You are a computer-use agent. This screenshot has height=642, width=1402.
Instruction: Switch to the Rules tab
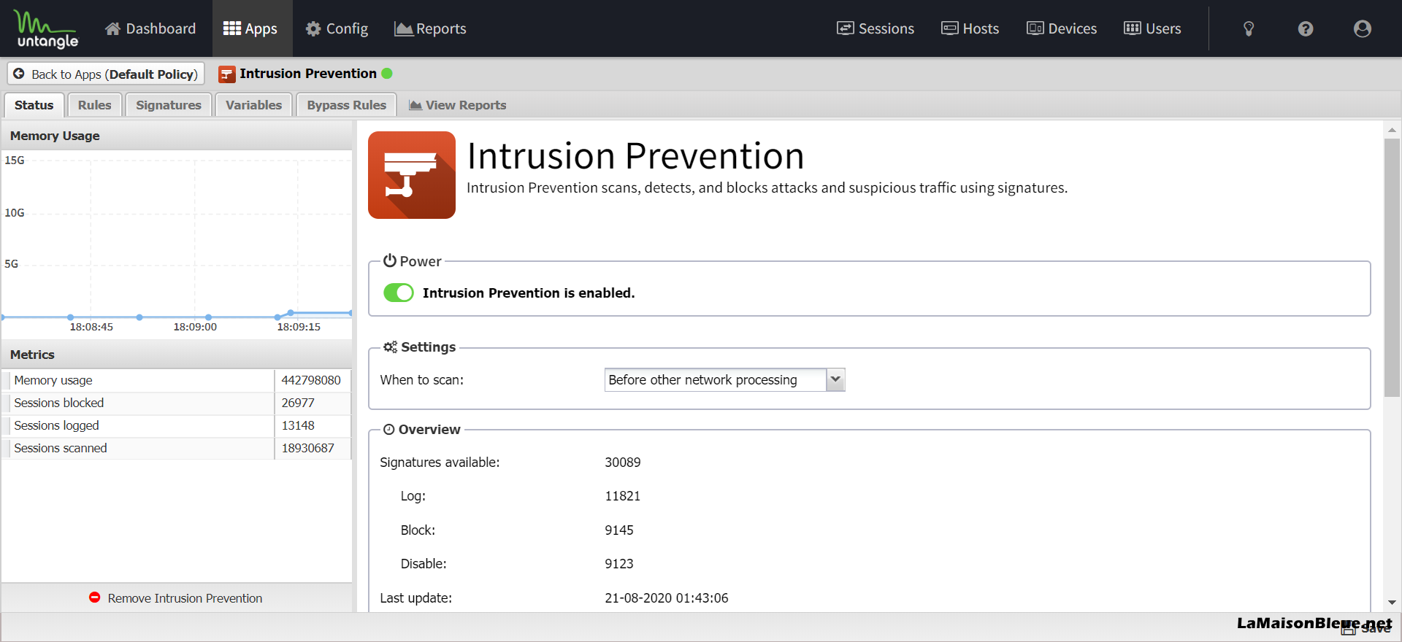(x=95, y=105)
